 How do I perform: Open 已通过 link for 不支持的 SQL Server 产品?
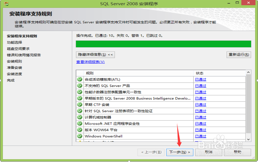point(201,86)
